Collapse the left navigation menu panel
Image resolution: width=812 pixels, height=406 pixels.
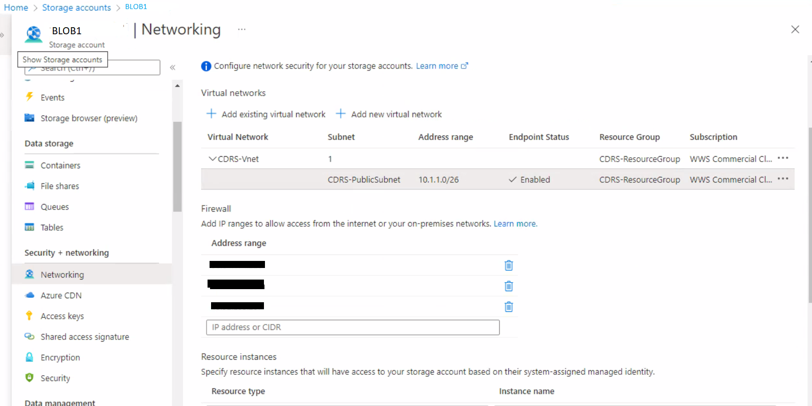[172, 67]
